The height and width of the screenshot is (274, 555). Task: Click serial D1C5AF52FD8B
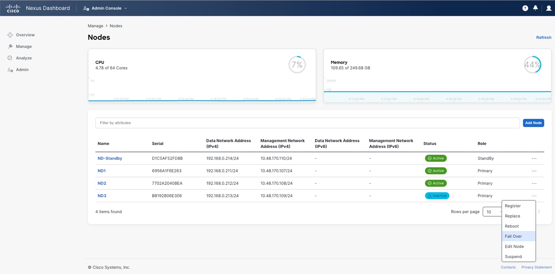click(167, 159)
